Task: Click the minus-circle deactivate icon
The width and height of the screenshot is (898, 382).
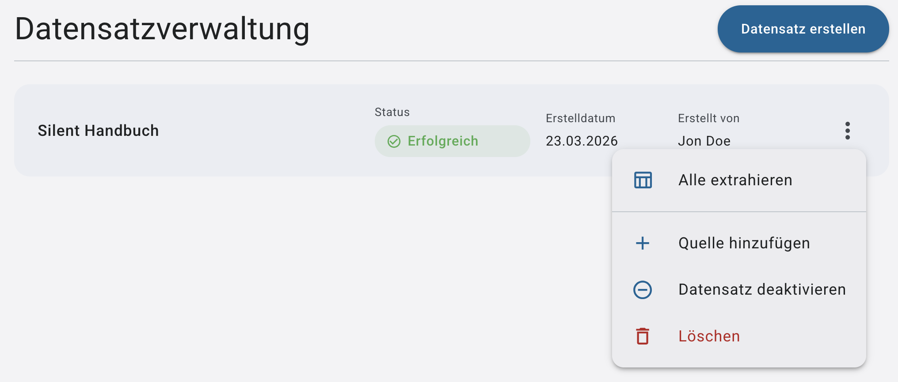Action: pos(643,290)
